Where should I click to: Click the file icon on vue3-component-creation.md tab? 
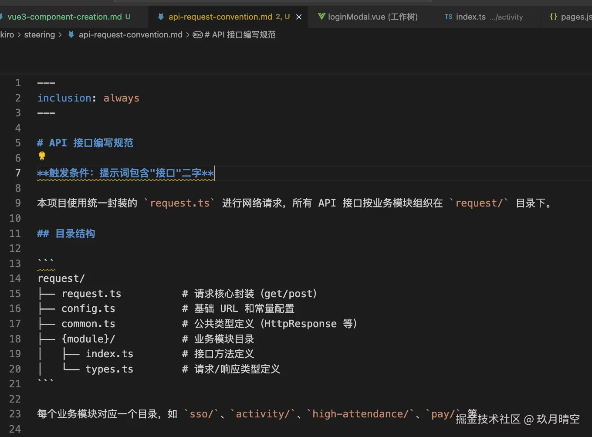click(3, 17)
